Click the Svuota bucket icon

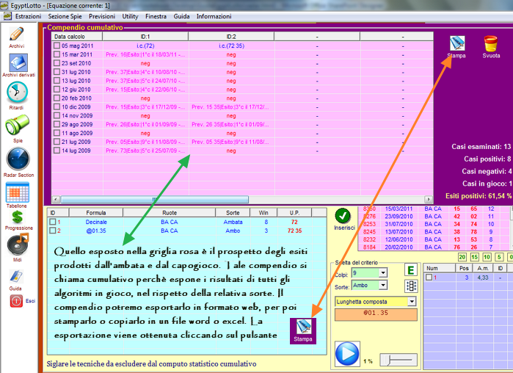pyautogui.click(x=491, y=43)
